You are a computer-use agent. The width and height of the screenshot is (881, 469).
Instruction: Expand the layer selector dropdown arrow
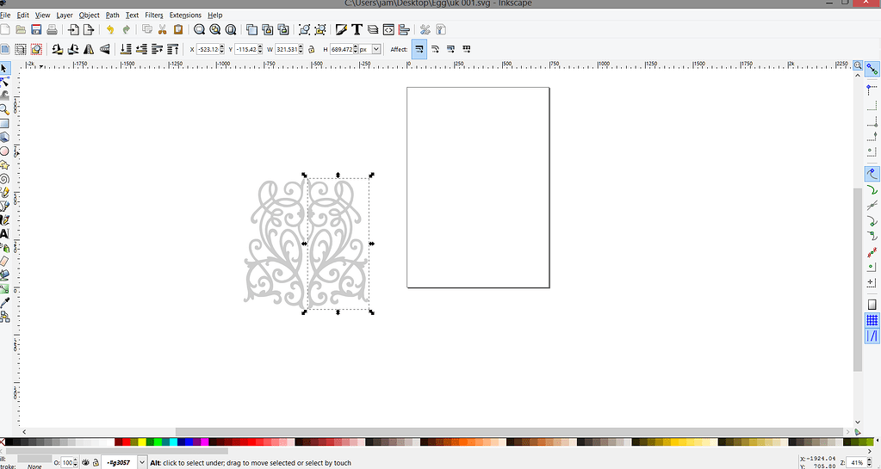tap(142, 463)
